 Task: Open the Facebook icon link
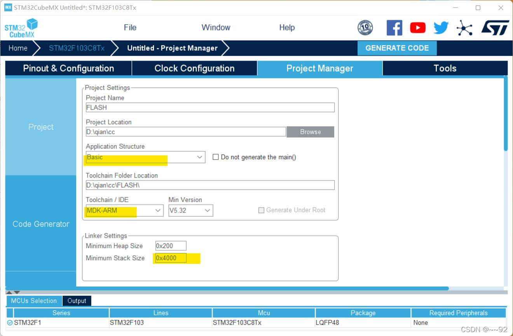click(394, 28)
